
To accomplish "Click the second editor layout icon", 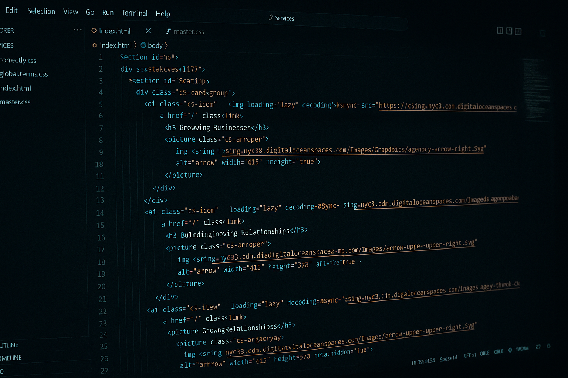I will pyautogui.click(x=509, y=31).
